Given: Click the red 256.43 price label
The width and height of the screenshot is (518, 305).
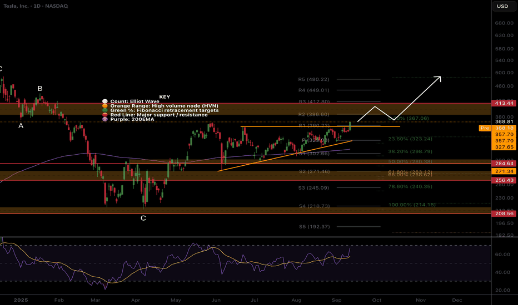Looking at the screenshot, I should pyautogui.click(x=504, y=180).
